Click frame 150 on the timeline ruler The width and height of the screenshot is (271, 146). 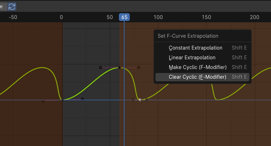click(206, 17)
